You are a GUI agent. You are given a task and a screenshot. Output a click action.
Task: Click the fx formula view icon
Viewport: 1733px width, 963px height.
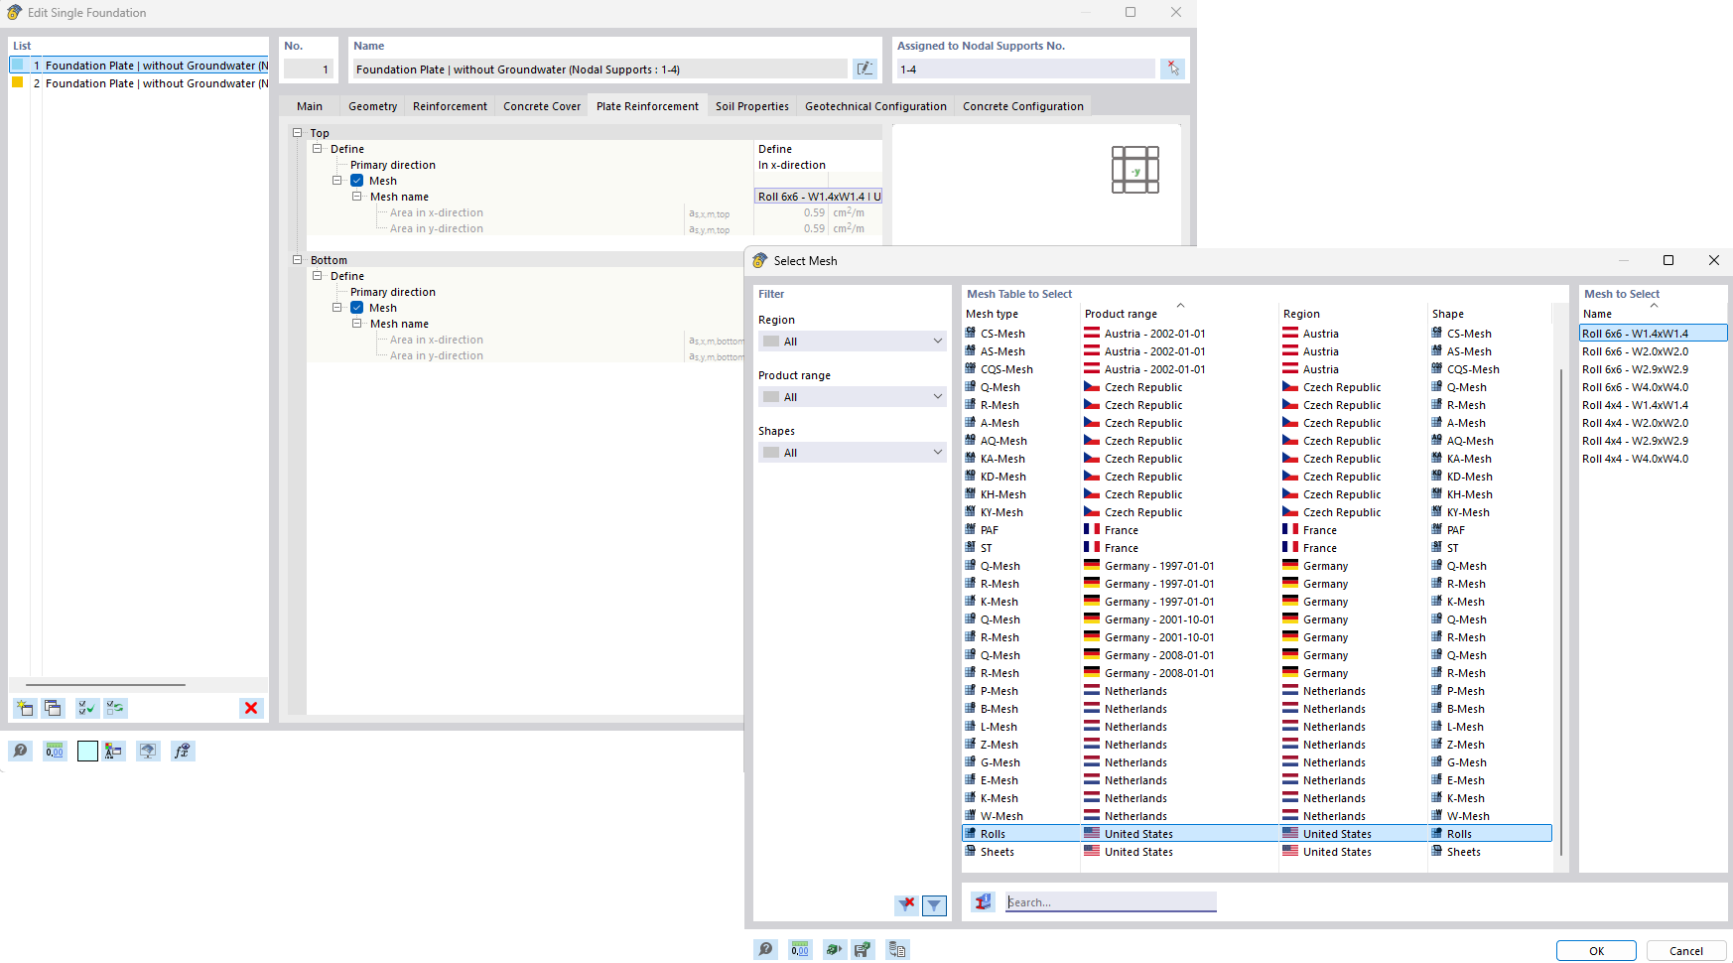coord(182,751)
